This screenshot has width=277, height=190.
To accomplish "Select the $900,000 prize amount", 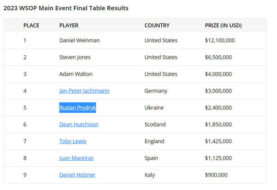I will (x=216, y=175).
